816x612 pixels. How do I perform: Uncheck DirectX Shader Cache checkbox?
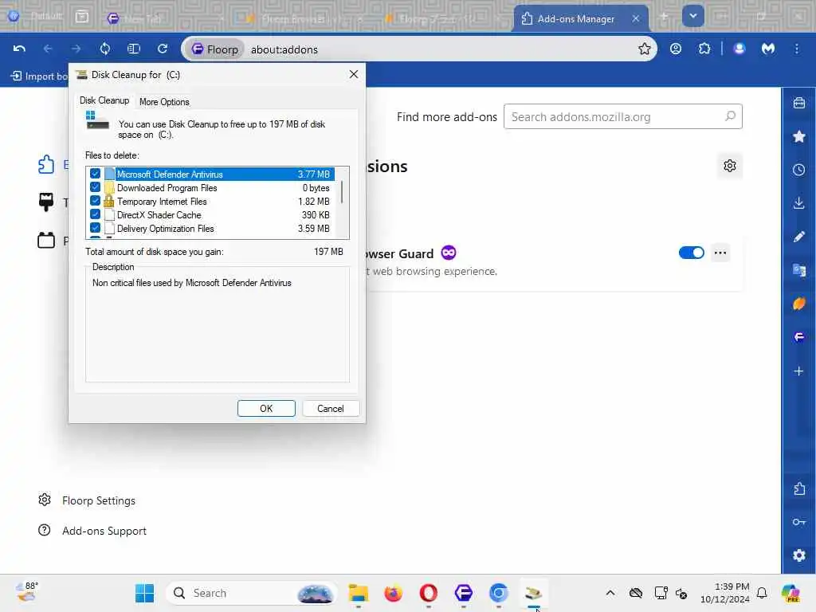[96, 214]
